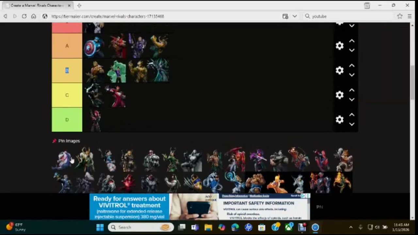The width and height of the screenshot is (418, 235).
Task: Expand the dropdown beside the address bar
Action: pos(295,16)
